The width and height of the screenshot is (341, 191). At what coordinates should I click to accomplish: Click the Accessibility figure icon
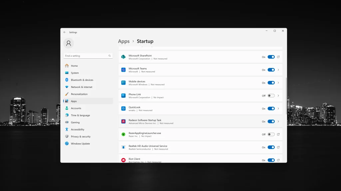(x=67, y=129)
